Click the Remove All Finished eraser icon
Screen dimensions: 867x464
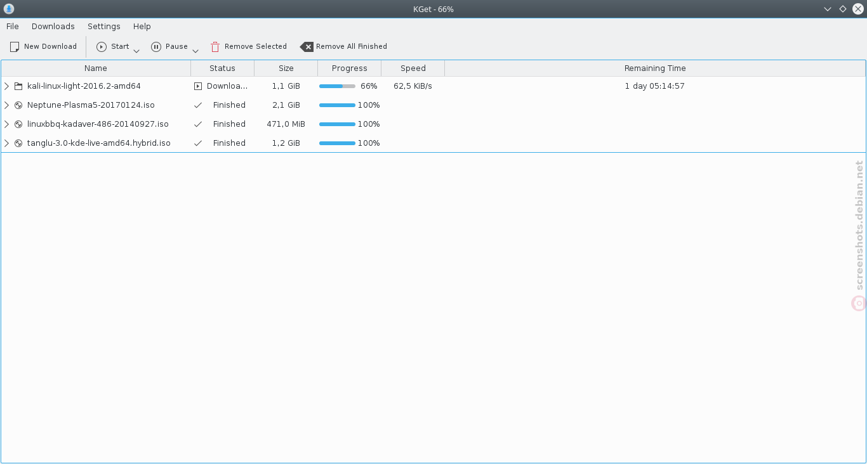tap(307, 47)
